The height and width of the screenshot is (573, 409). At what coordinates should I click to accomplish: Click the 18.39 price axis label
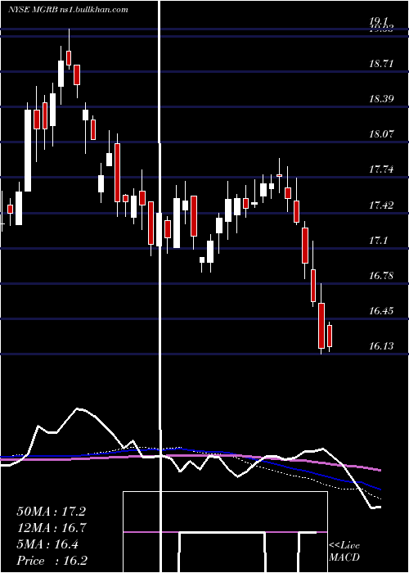[382, 99]
